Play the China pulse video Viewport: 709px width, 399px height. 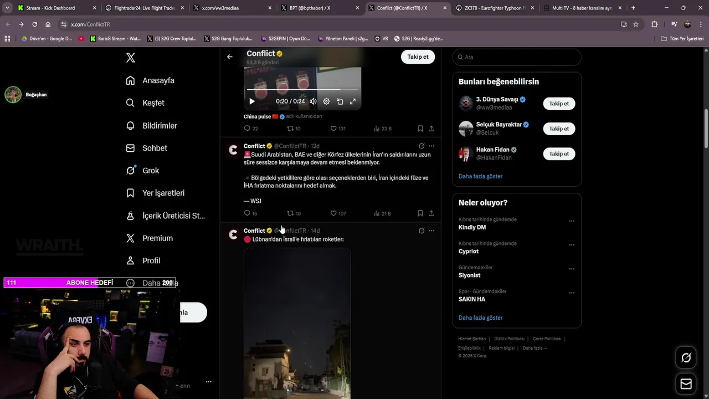(252, 101)
